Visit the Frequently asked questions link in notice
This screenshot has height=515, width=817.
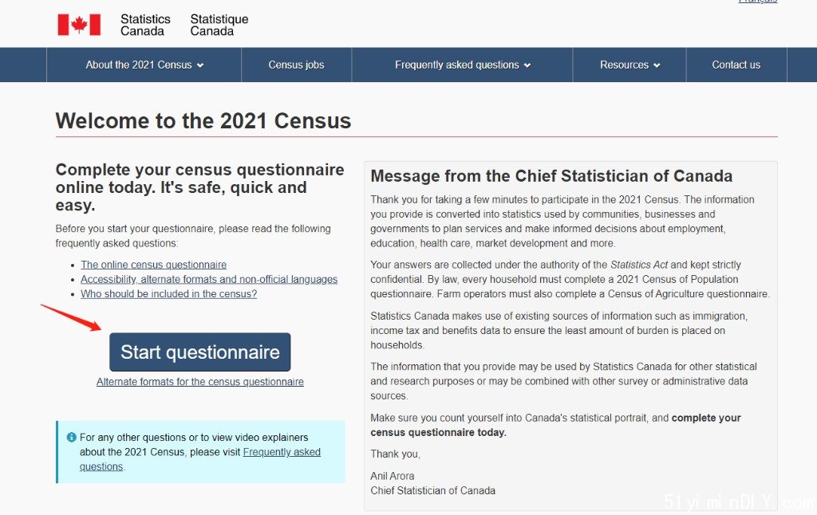click(x=200, y=459)
